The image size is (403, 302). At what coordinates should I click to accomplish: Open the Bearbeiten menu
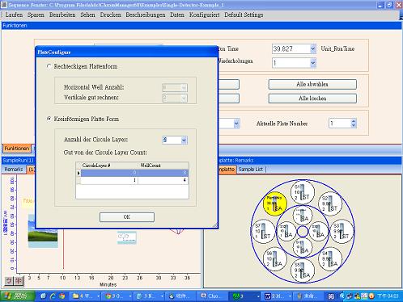pos(62,15)
